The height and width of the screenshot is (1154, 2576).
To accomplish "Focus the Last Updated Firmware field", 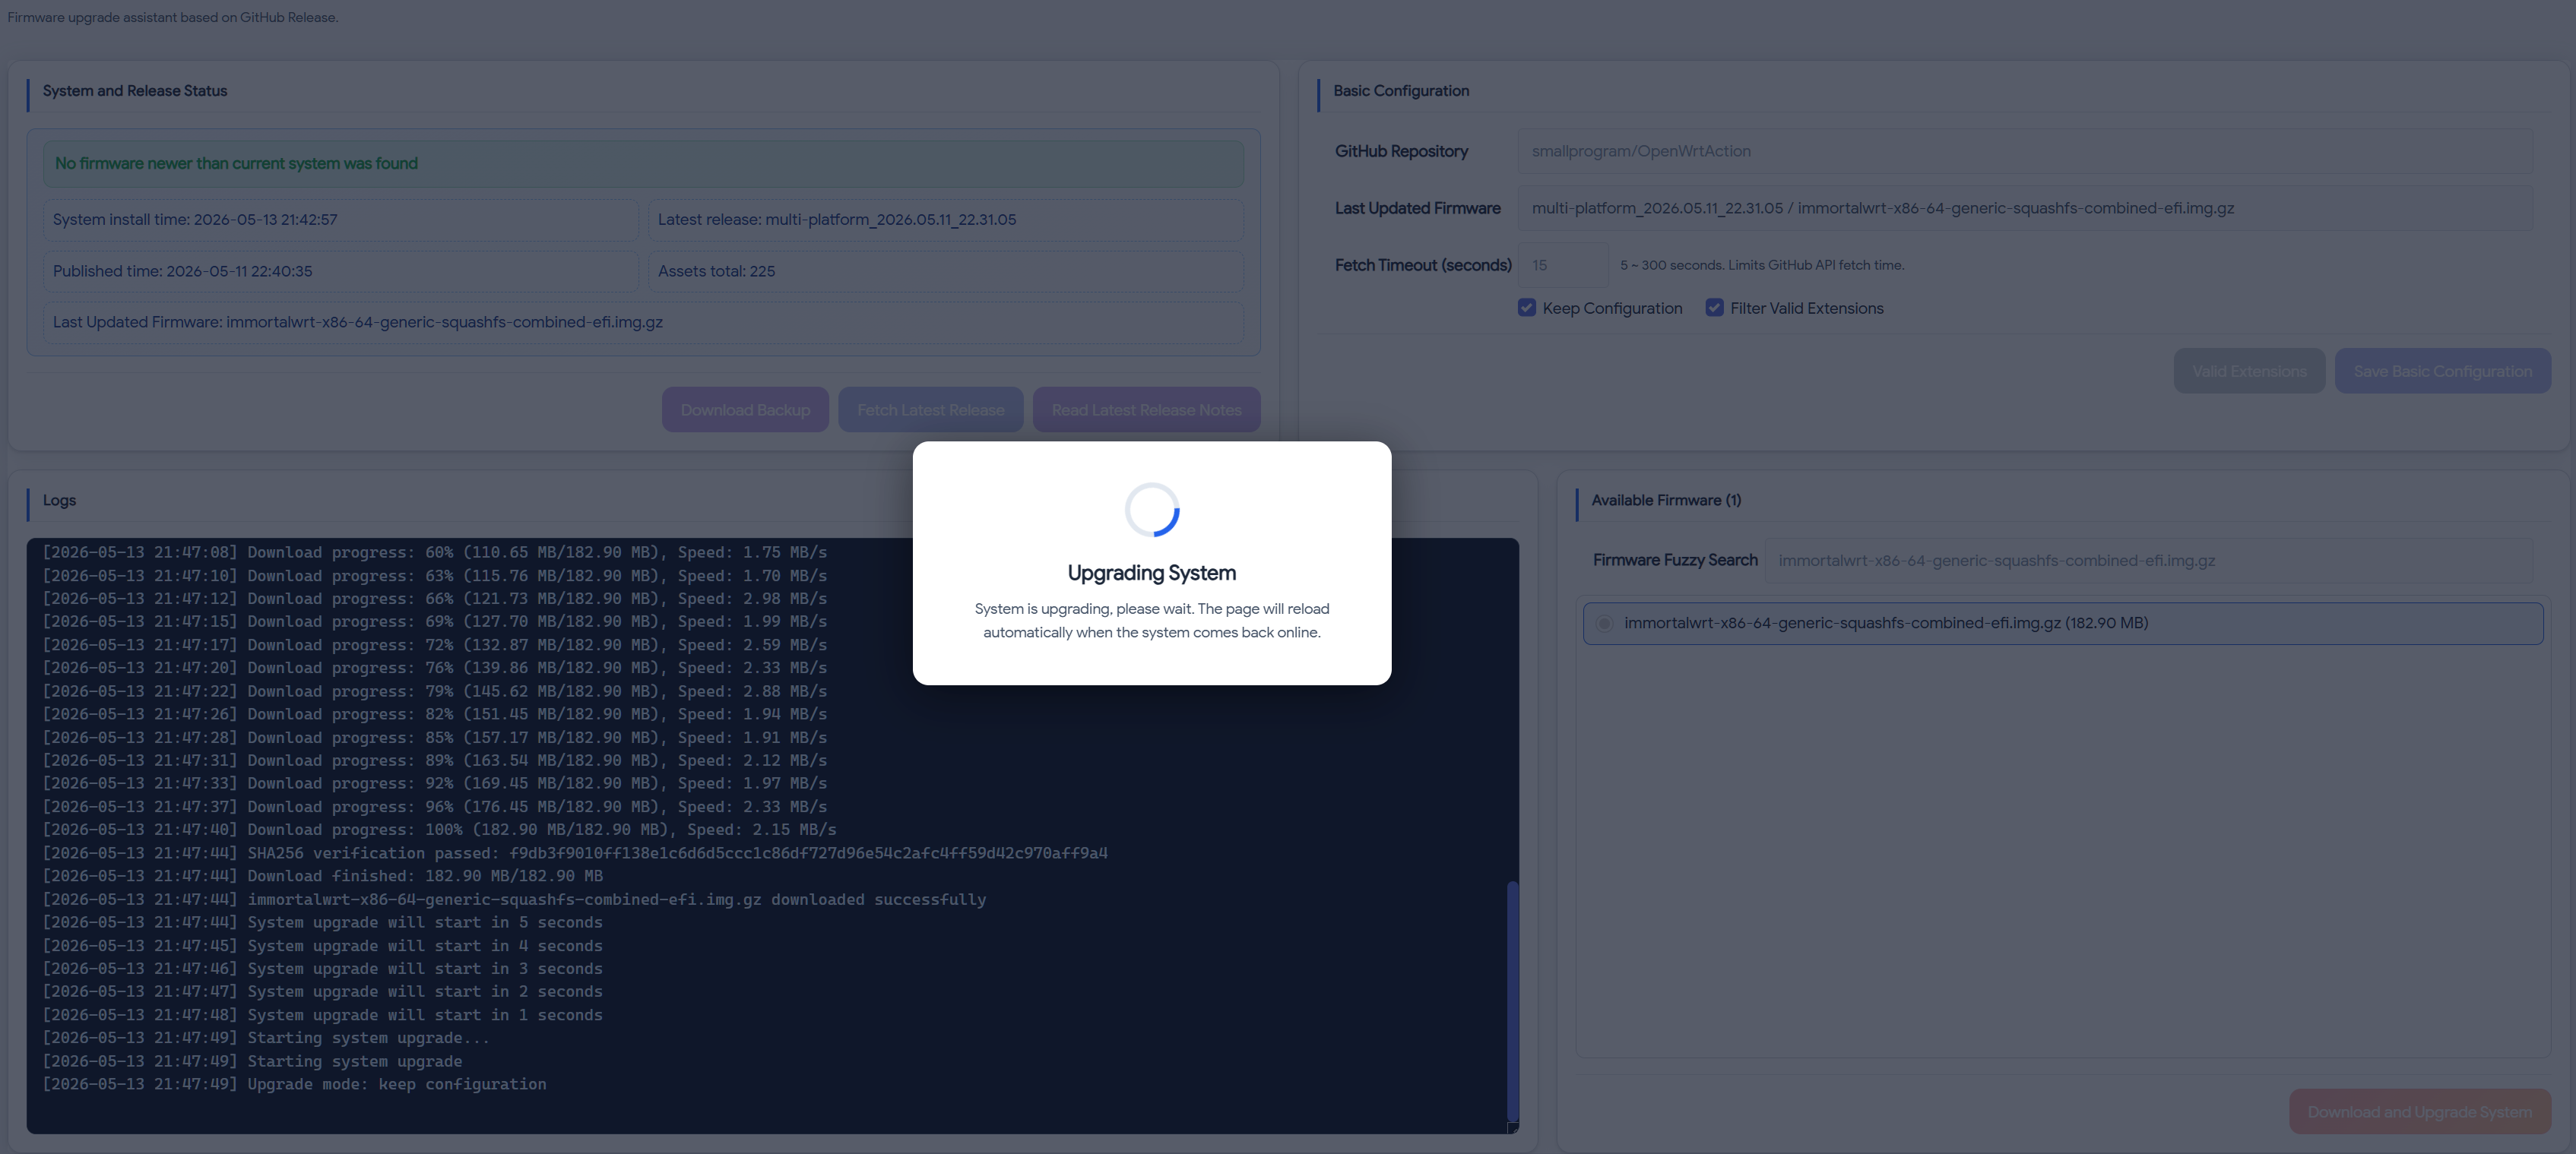I will [2024, 208].
